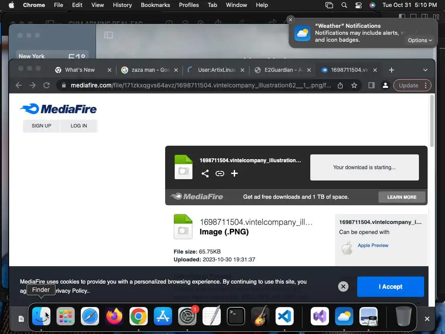
Task: Switch to the What's New tab
Action: (x=80, y=70)
